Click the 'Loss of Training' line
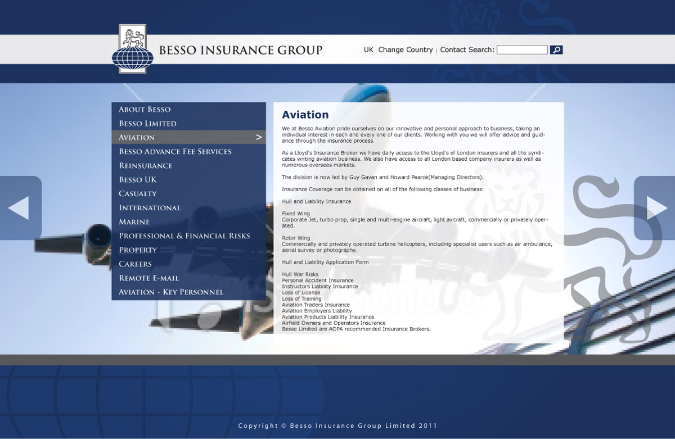 pos(301,298)
